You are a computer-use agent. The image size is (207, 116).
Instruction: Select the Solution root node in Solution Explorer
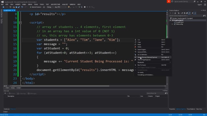click(x=181, y=18)
